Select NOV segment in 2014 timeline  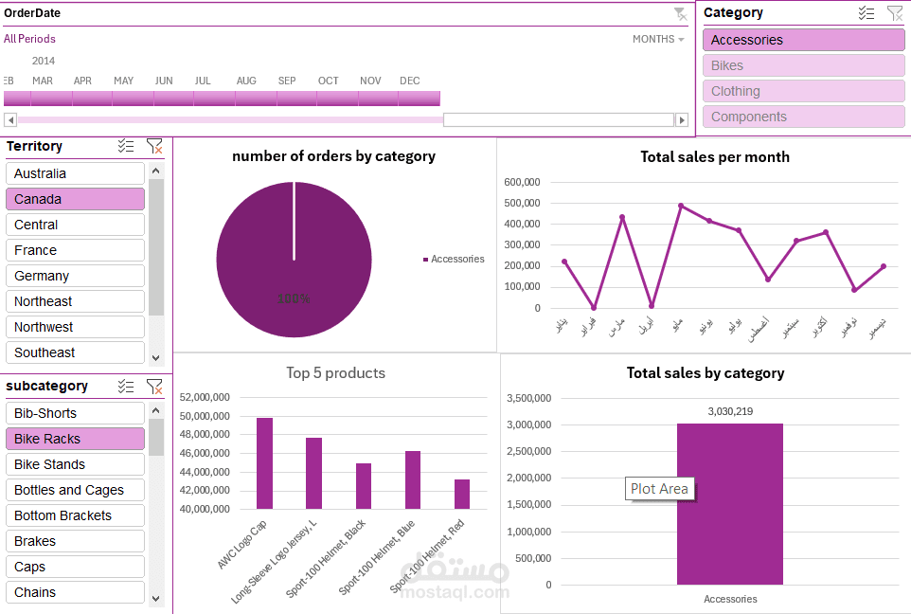click(378, 99)
